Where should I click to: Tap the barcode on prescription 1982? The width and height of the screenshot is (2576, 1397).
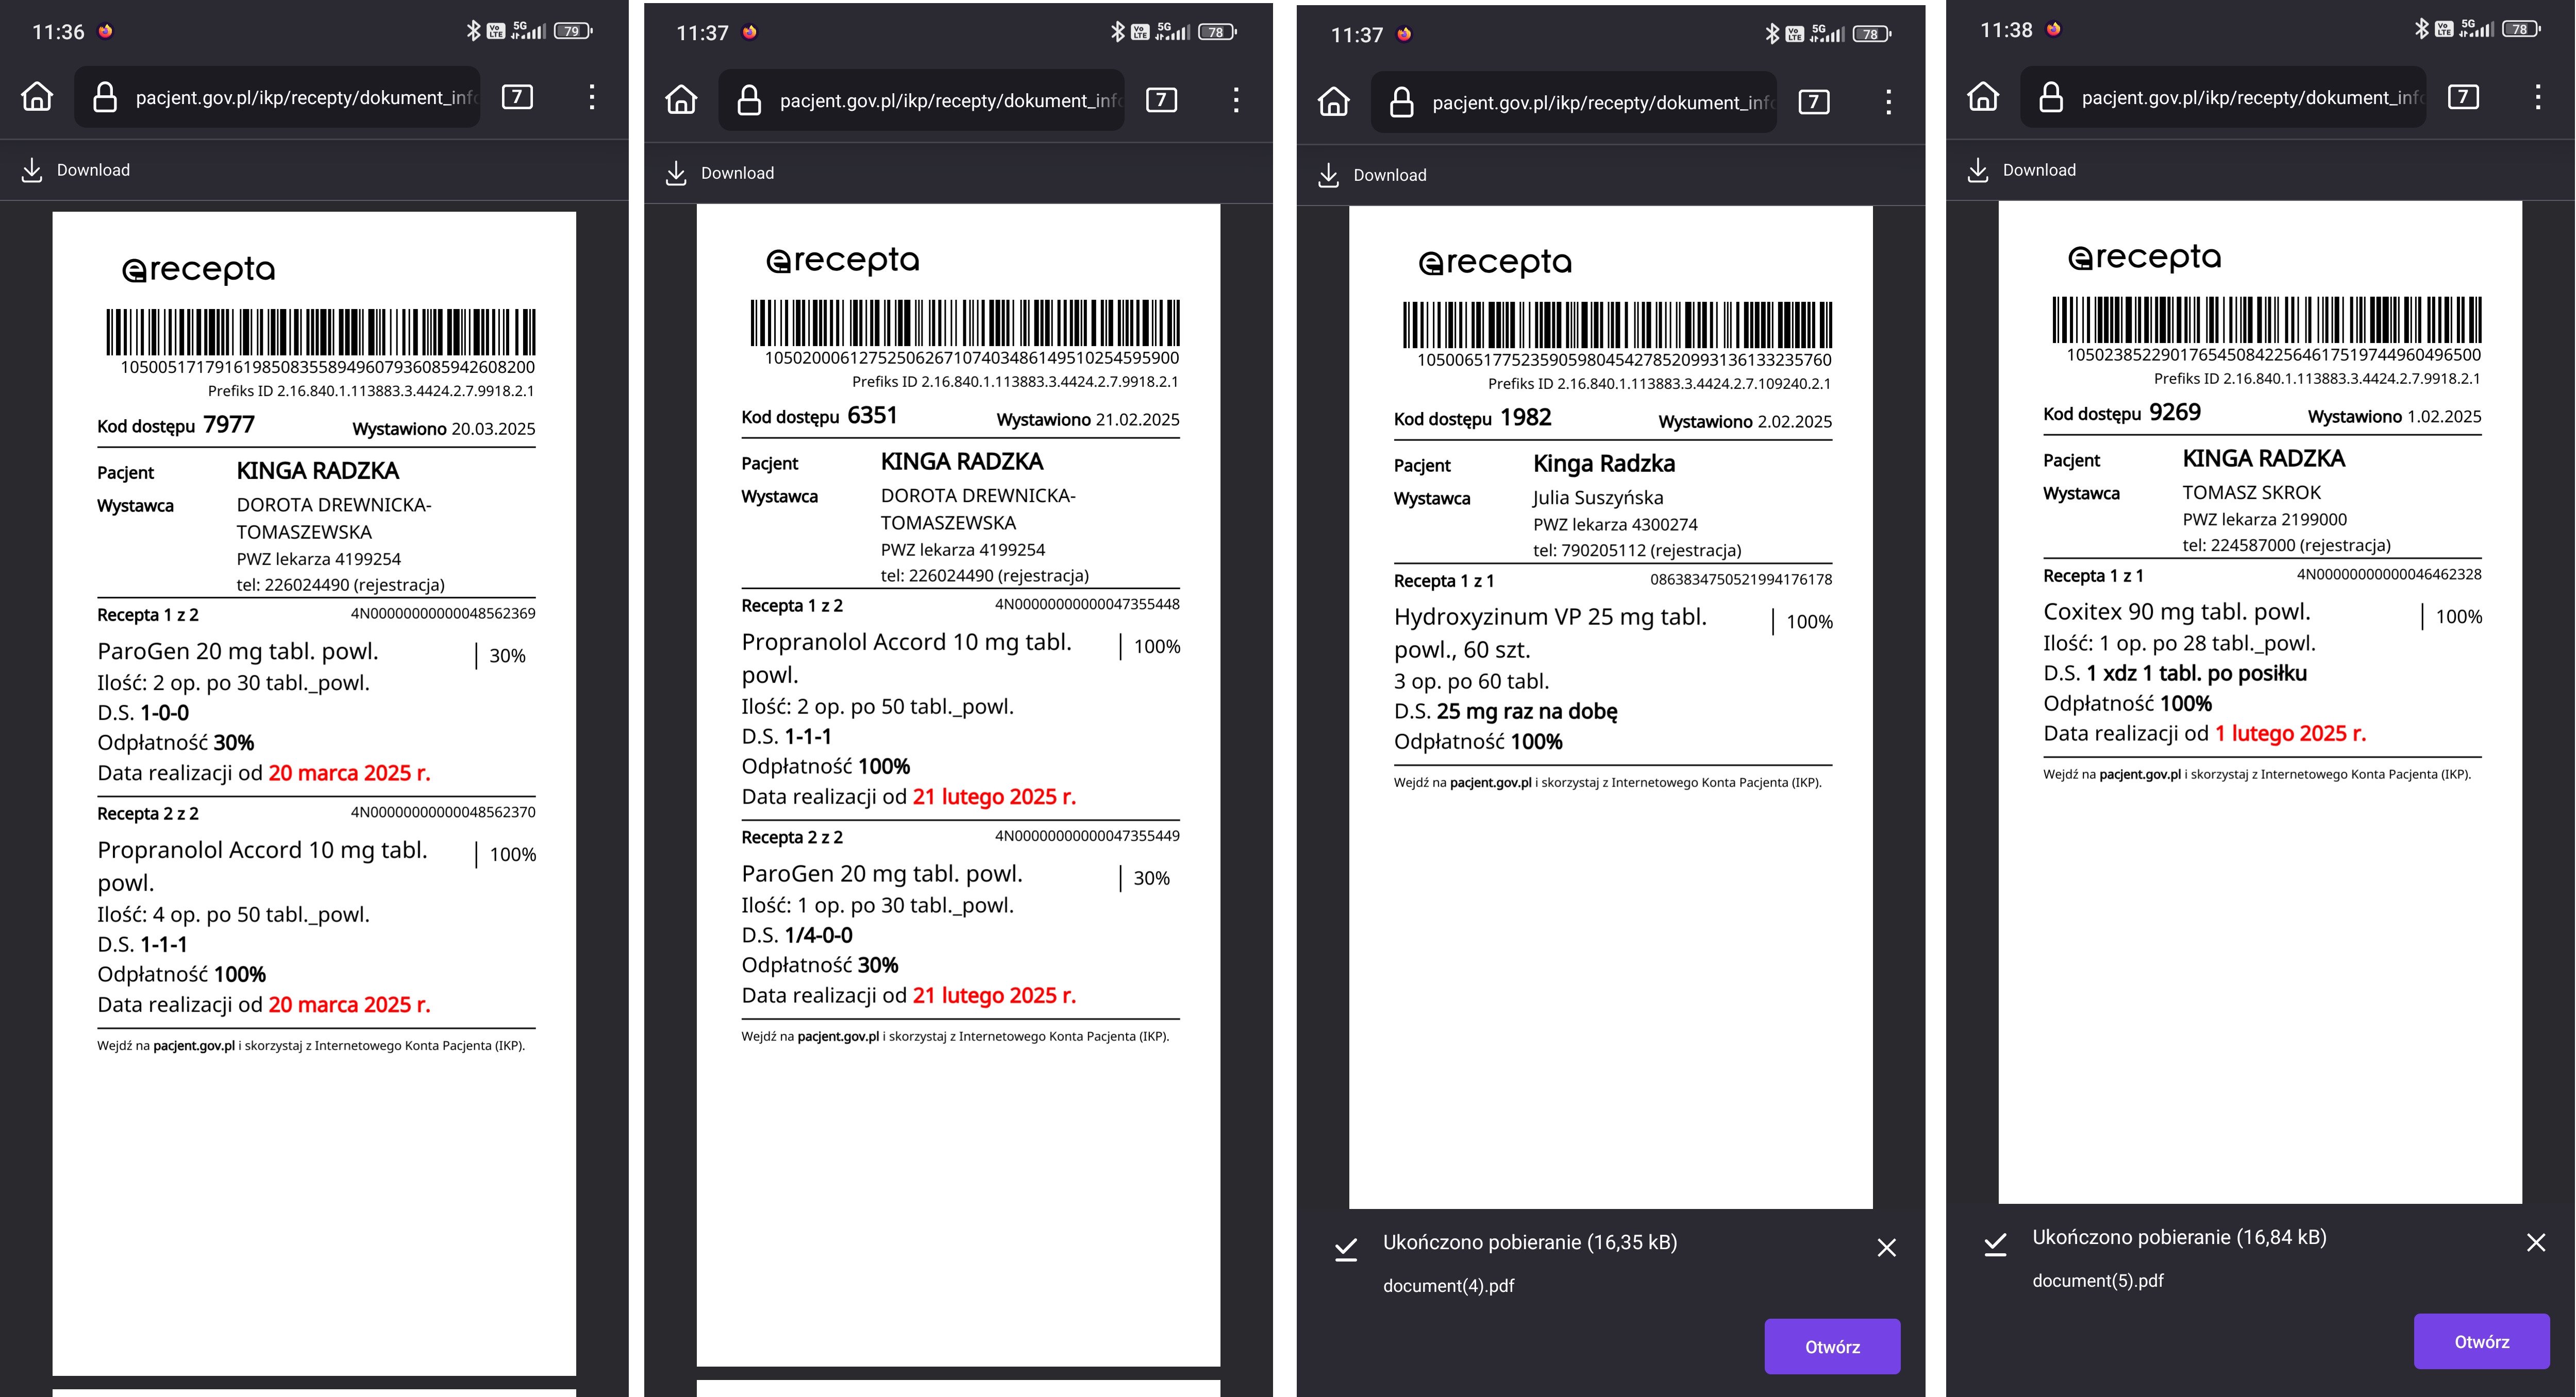pyautogui.click(x=1617, y=325)
